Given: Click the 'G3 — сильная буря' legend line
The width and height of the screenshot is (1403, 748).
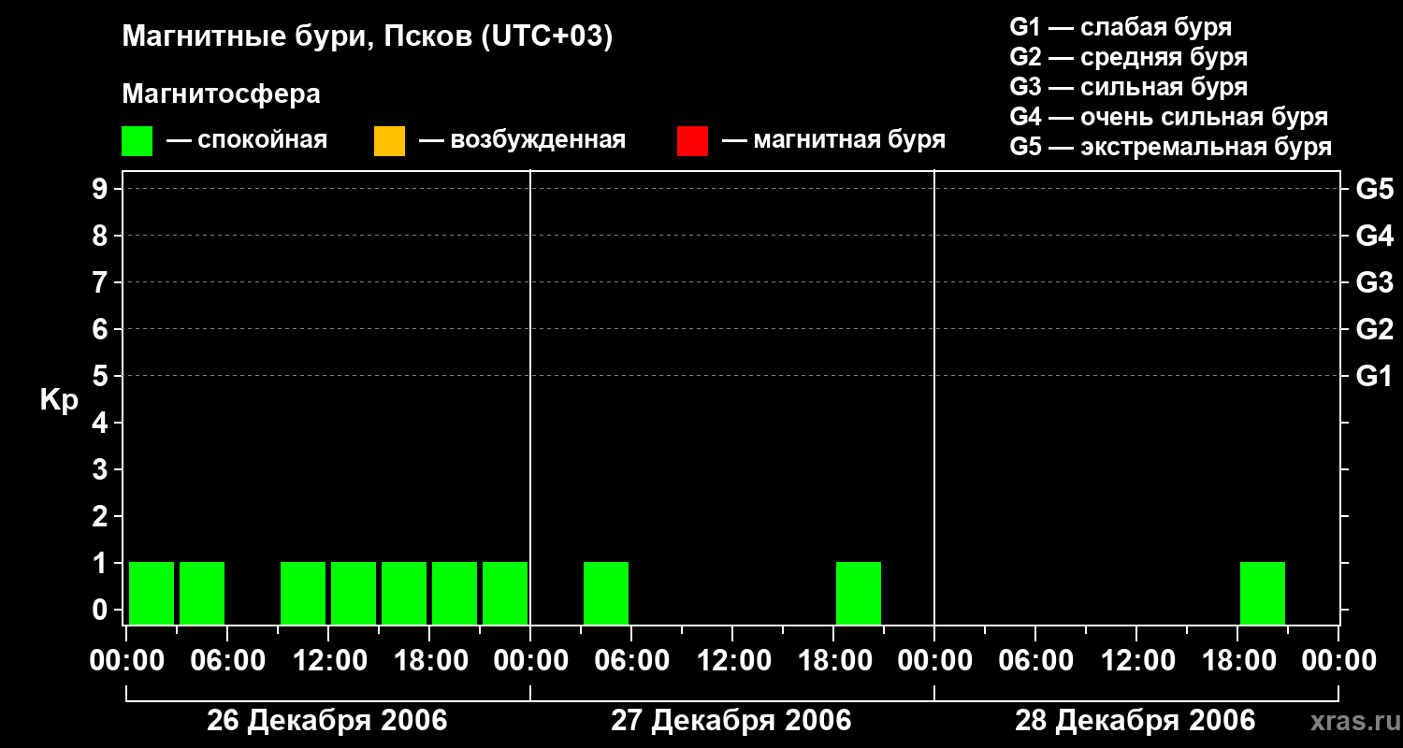Looking at the screenshot, I should pos(1129,87).
